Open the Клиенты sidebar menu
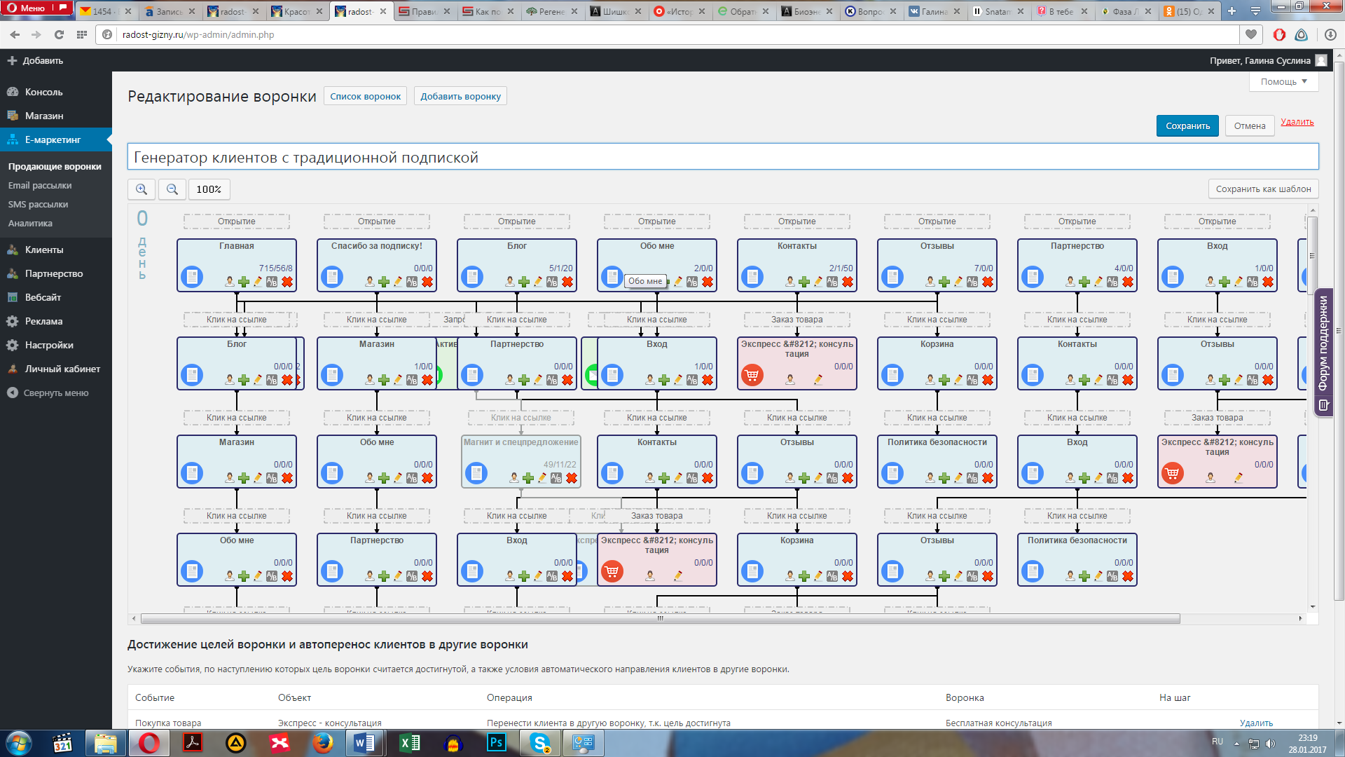Viewport: 1345px width, 757px height. pos(44,250)
